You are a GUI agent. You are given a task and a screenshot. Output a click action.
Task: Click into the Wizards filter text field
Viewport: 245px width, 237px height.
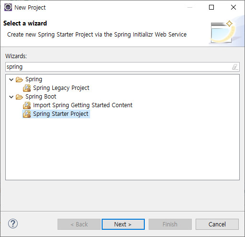[x=118, y=67]
